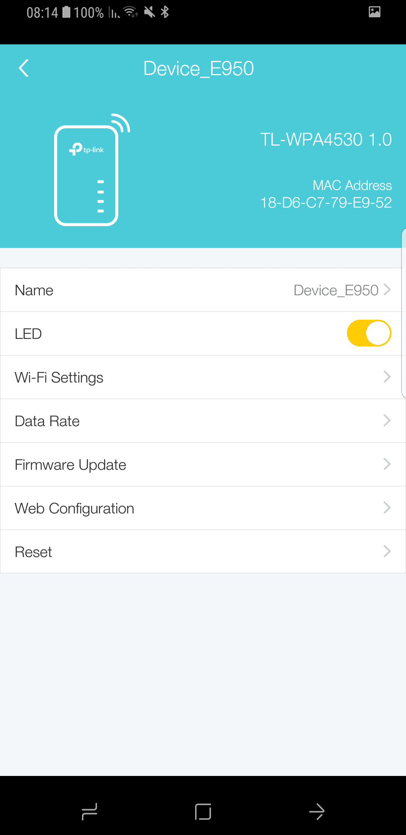Expand the Data Rate chevron
This screenshot has height=835, width=406.
coord(387,421)
